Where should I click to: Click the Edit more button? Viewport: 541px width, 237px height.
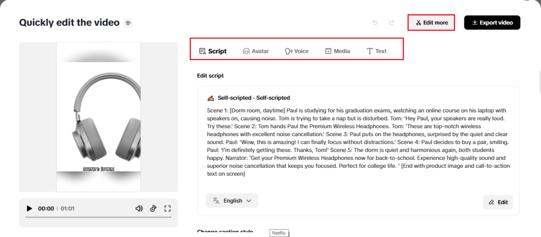click(431, 23)
